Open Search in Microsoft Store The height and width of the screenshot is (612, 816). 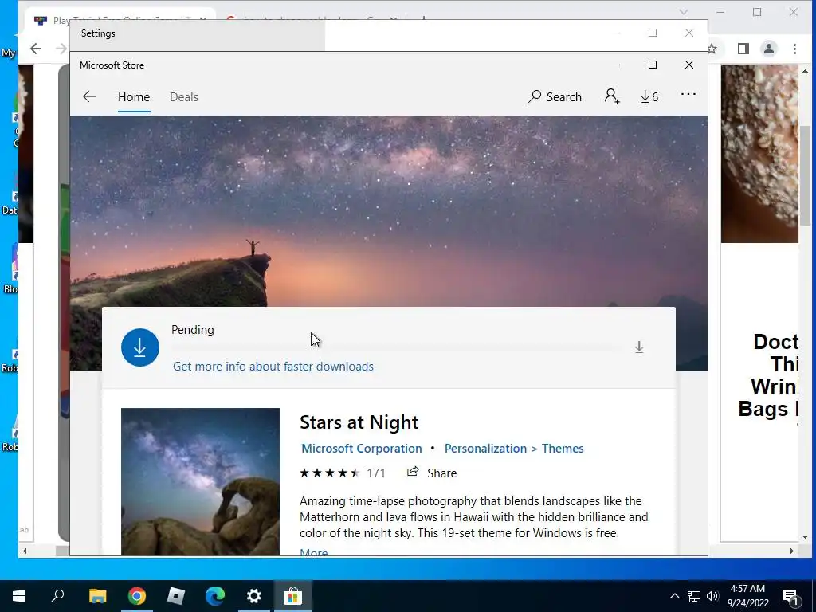coord(555,96)
